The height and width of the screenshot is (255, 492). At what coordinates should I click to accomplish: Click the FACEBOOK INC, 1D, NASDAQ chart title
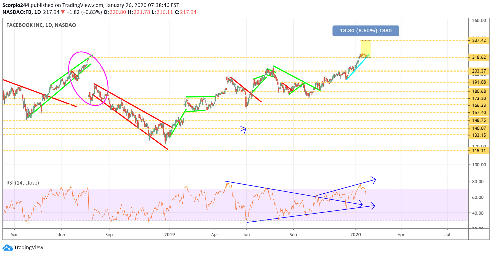coord(41,25)
